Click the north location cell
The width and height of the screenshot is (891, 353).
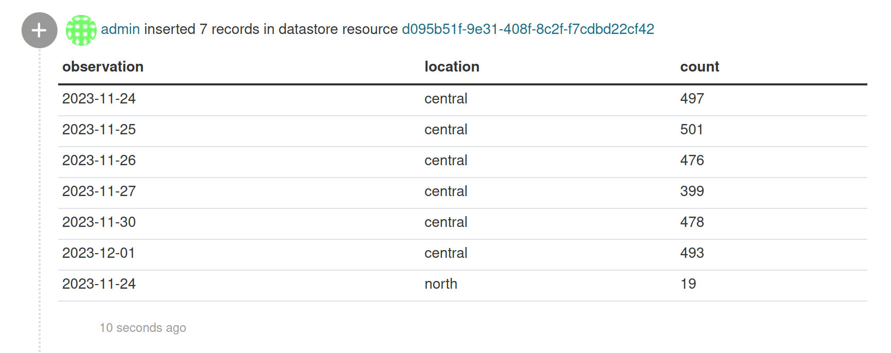441,284
